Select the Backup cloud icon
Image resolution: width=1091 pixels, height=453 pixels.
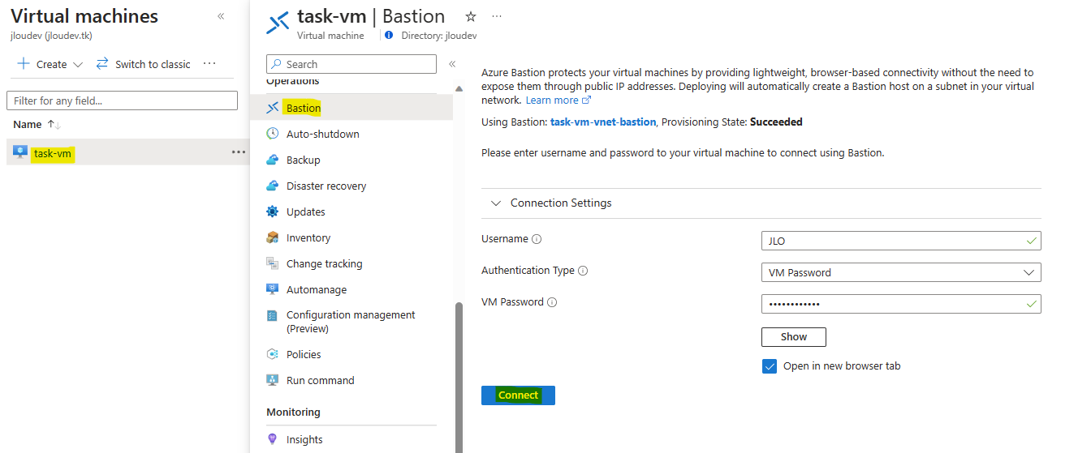273,160
